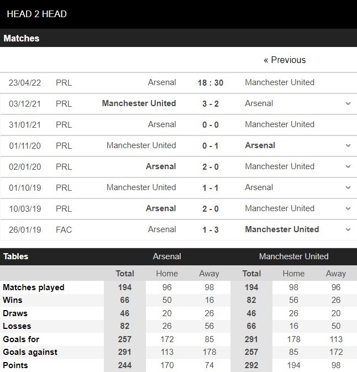Click the 18 : 30 kickoff time
Image resolution: width=357 pixels, height=372 pixels.
[211, 82]
